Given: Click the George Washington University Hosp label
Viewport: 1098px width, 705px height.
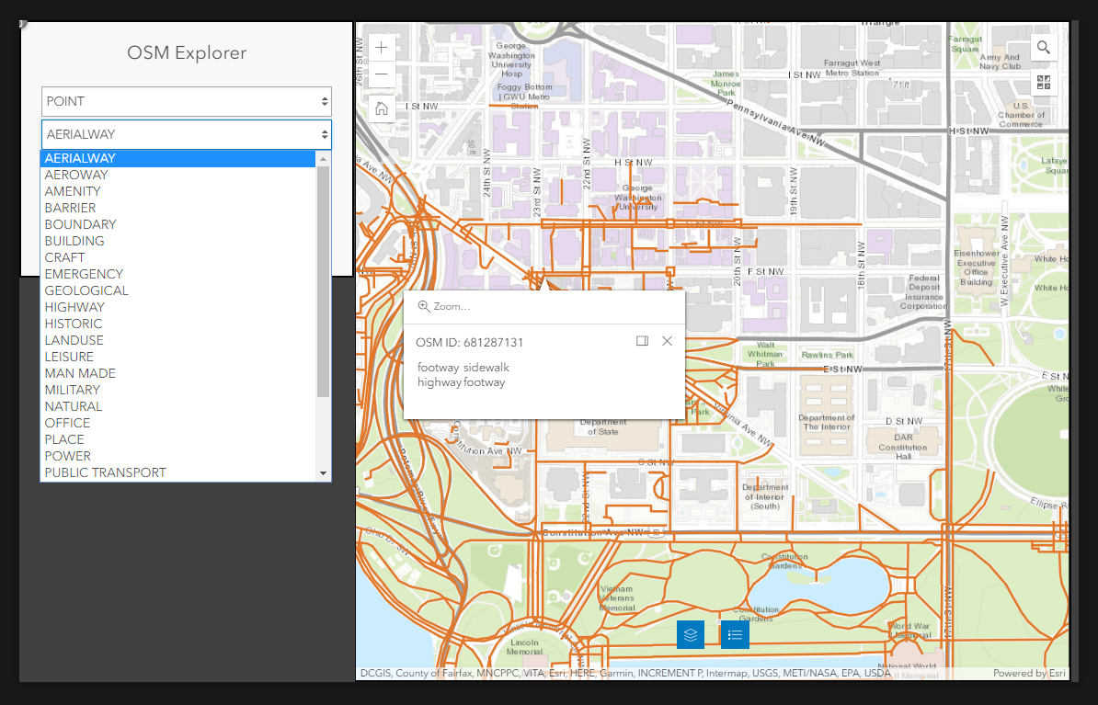Looking at the screenshot, I should (511, 60).
